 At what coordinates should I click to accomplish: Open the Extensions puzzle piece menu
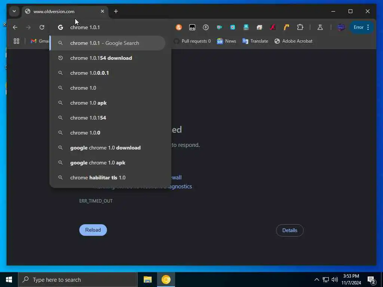[300, 27]
